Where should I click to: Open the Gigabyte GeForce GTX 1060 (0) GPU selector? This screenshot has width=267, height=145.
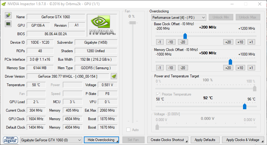coord(51,140)
